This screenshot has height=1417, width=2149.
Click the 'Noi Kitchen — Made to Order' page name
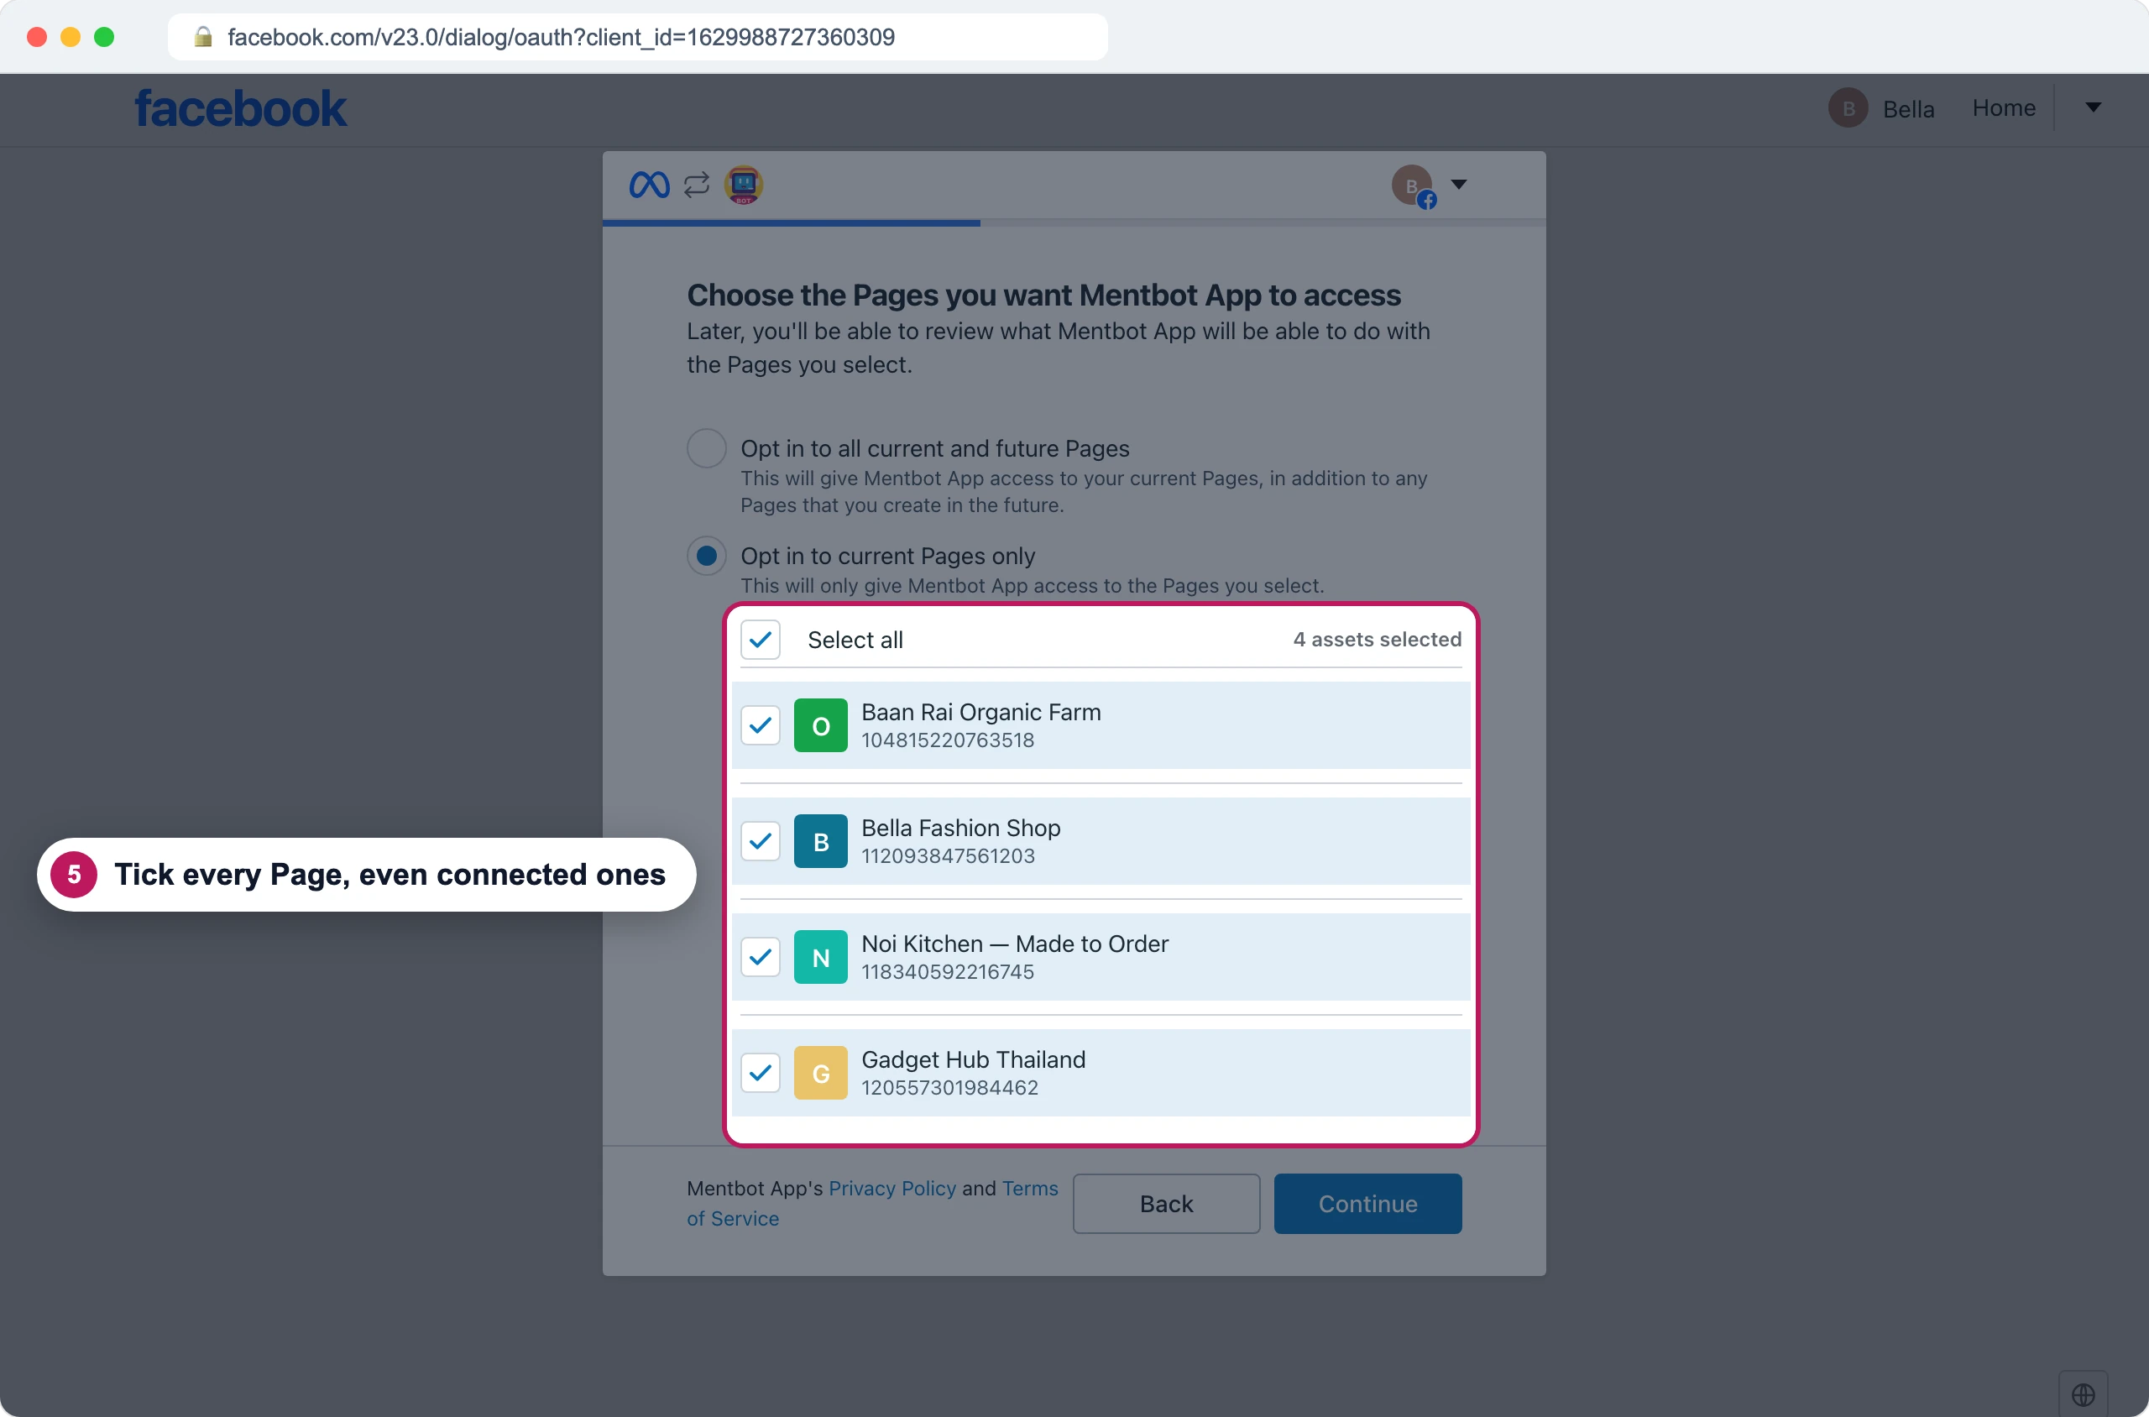pyautogui.click(x=1015, y=944)
